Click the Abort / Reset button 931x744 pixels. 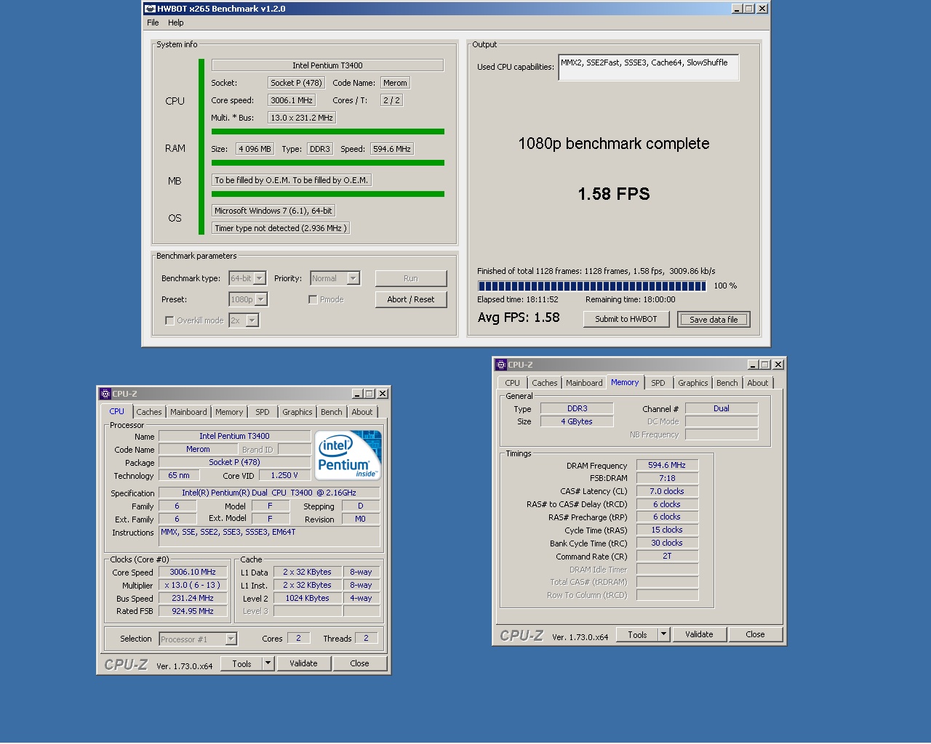click(x=411, y=299)
